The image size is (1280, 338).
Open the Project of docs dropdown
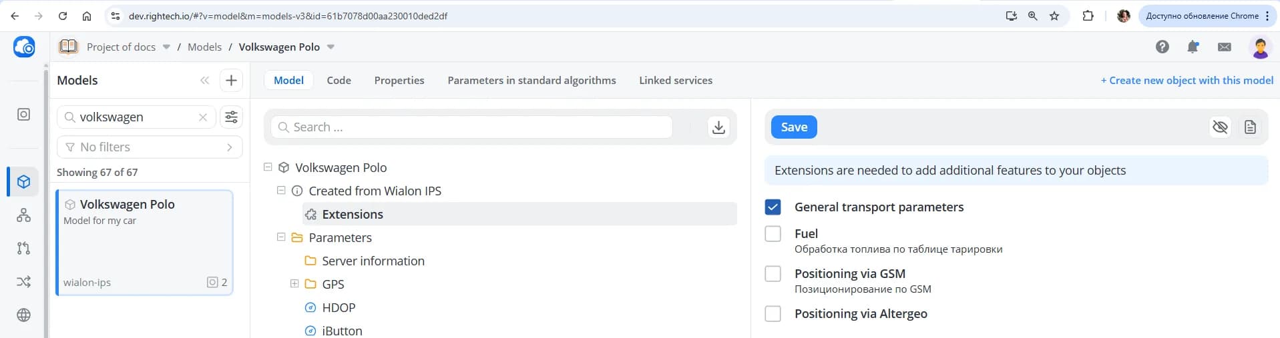point(166,47)
